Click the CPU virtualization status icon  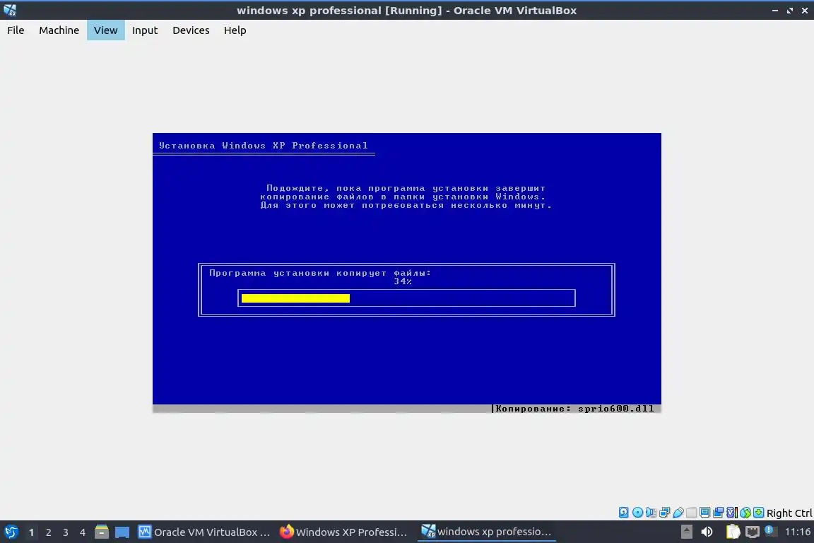tap(731, 513)
